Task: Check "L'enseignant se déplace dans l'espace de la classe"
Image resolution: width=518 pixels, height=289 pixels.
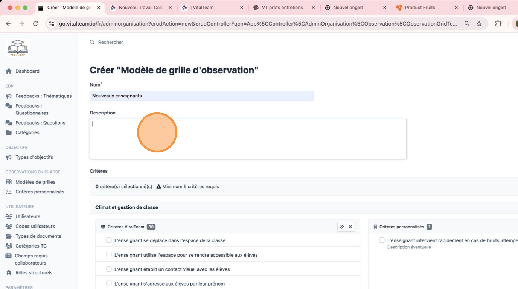Action: coord(109,240)
